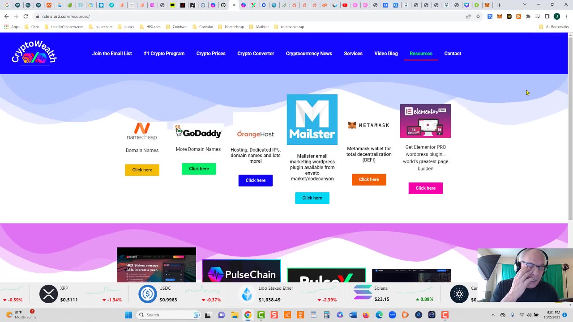The height and width of the screenshot is (322, 573).
Task: Click the cyan Mailster Click here button
Action: 312,198
